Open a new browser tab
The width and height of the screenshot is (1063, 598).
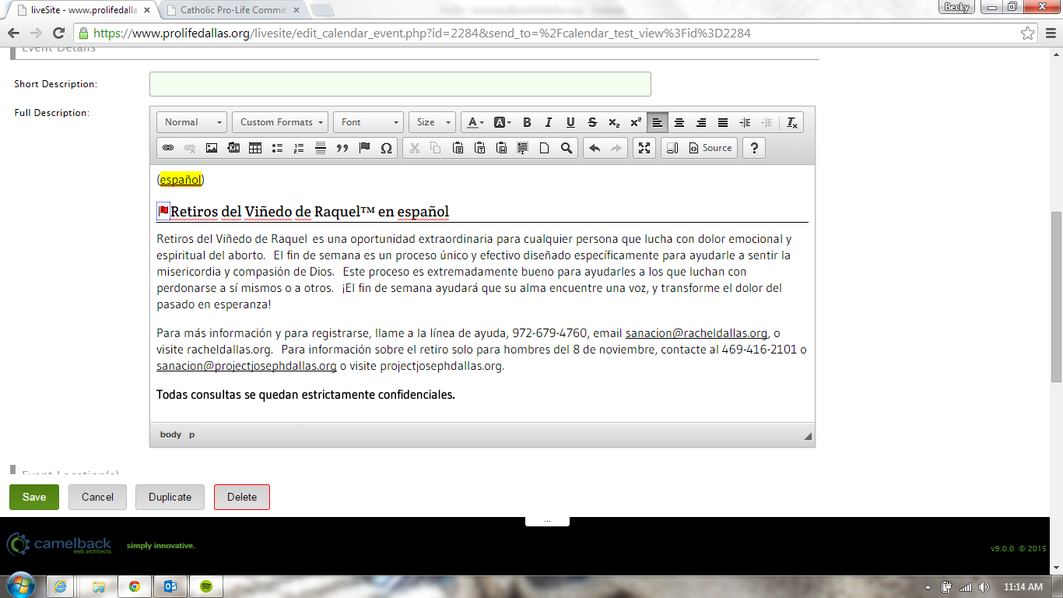322,10
